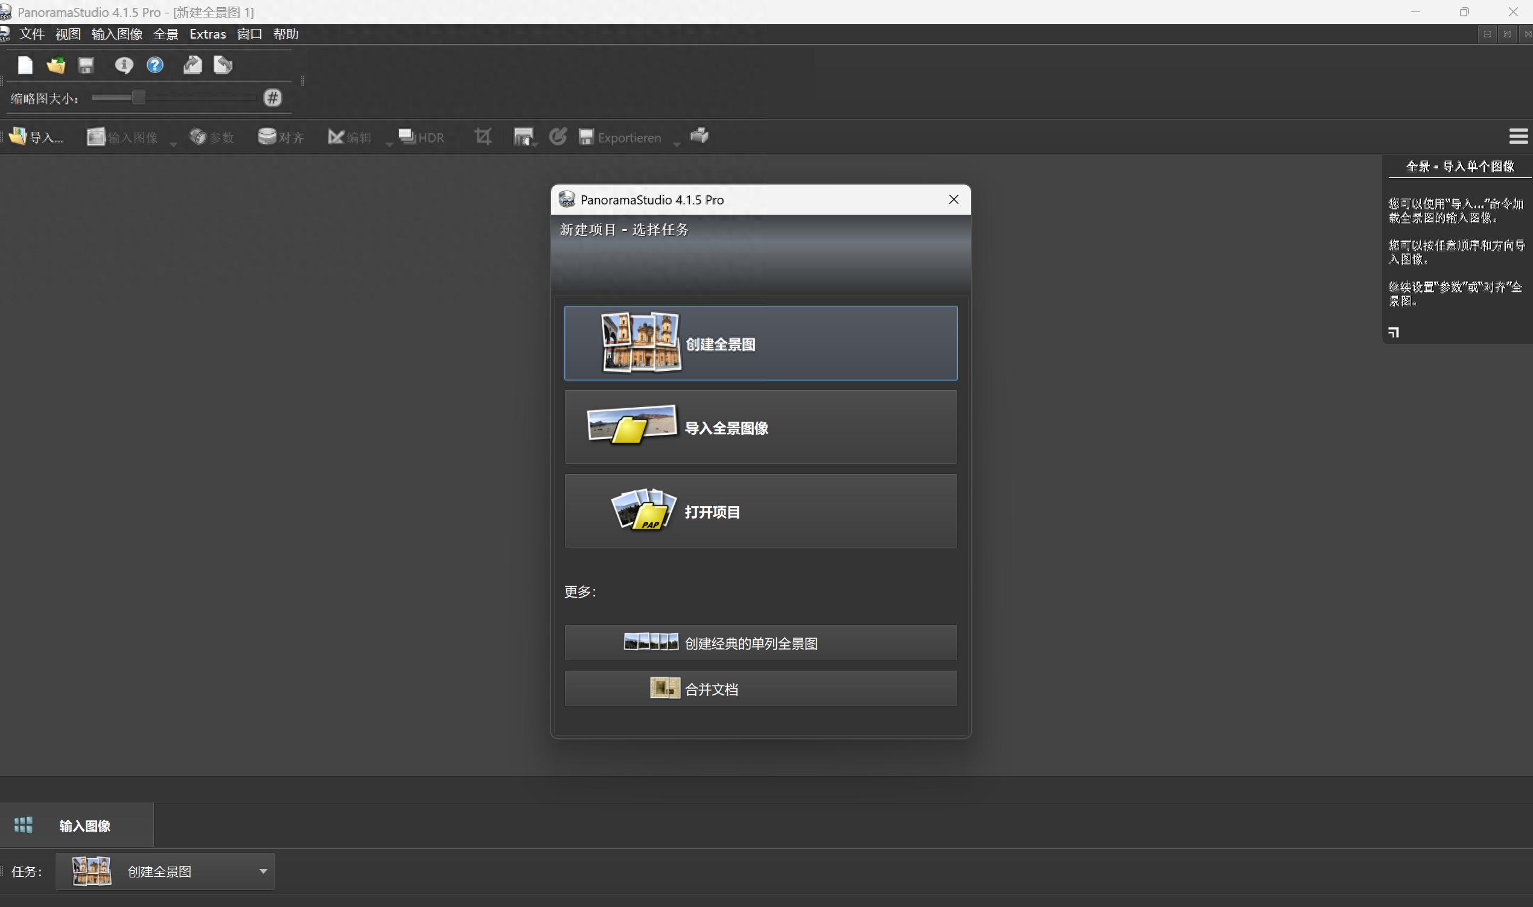Expand the Exportieren dropdown arrow

tap(677, 144)
